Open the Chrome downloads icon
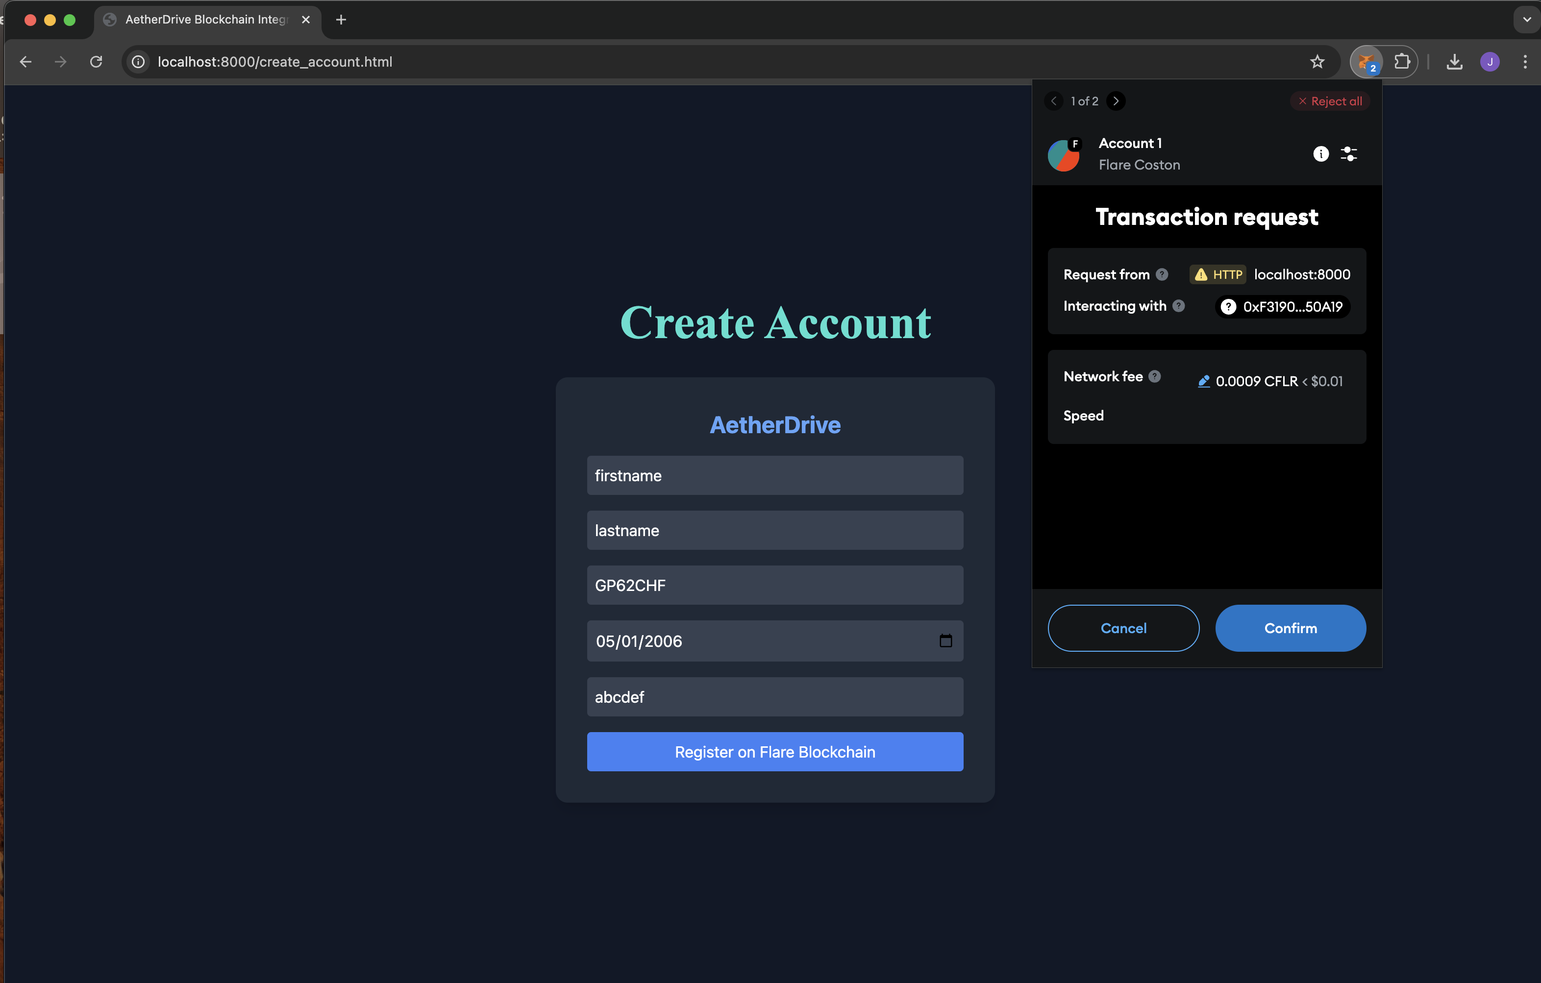This screenshot has height=983, width=1541. tap(1455, 62)
